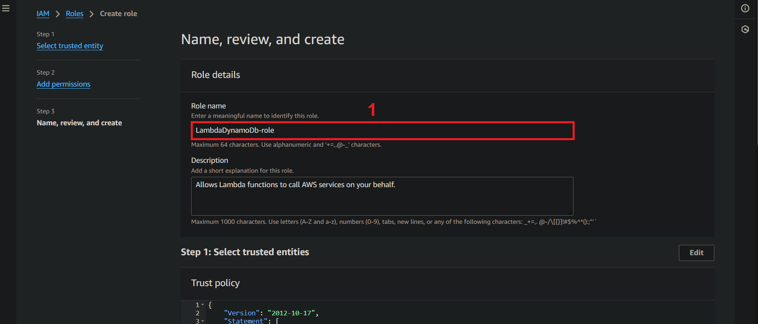Image resolution: width=758 pixels, height=324 pixels.
Task: Click Edit for Step 1 trusted entities
Action: click(x=696, y=253)
